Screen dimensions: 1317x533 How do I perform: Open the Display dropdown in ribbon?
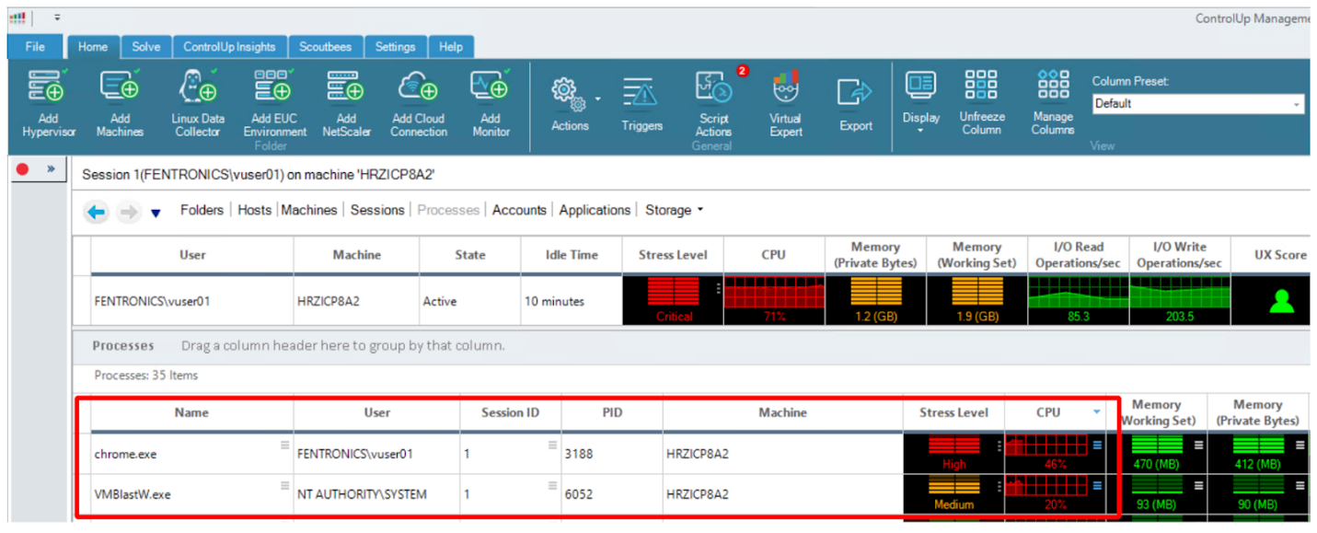coord(920,103)
